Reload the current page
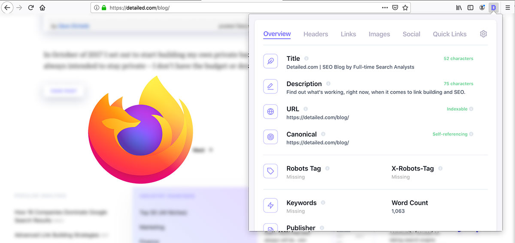Viewport: 515px width, 243px height. tap(31, 8)
